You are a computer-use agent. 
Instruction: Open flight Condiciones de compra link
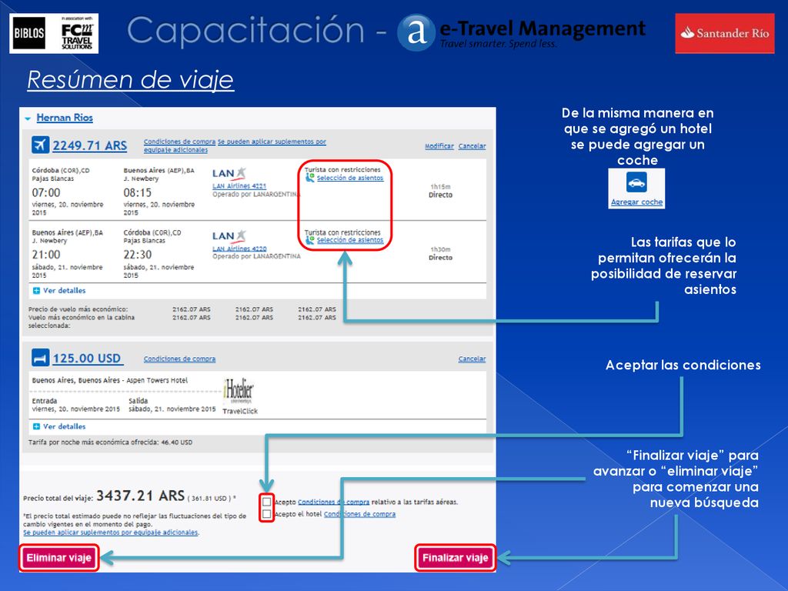point(179,142)
